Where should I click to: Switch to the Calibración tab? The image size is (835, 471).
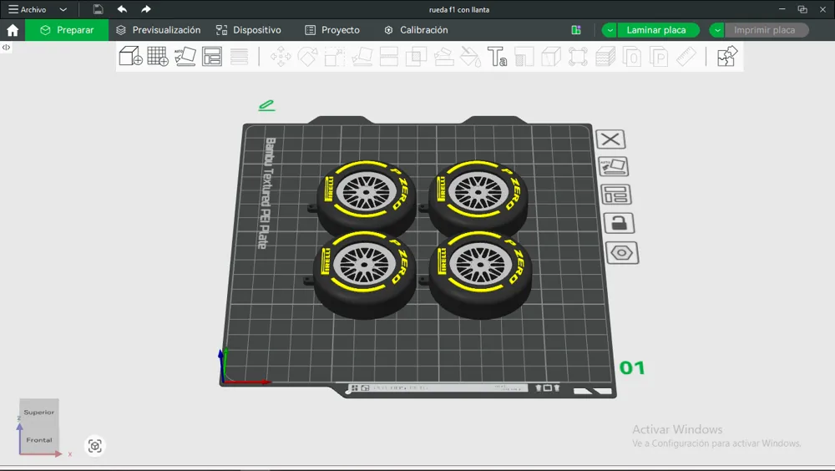click(x=416, y=30)
